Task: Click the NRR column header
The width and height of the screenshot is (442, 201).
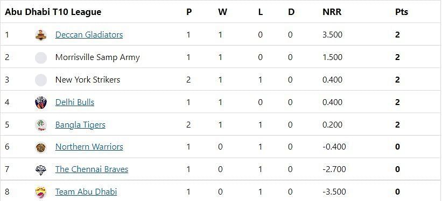Action: click(x=332, y=12)
